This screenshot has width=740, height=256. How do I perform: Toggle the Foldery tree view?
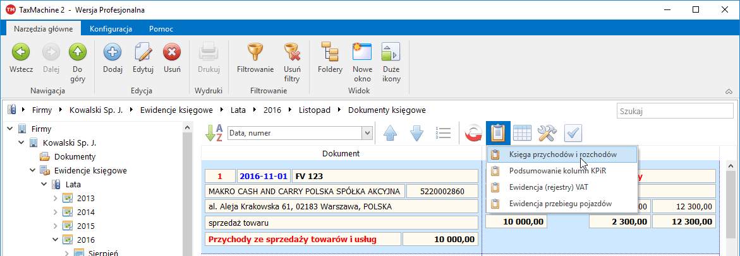pos(331,58)
